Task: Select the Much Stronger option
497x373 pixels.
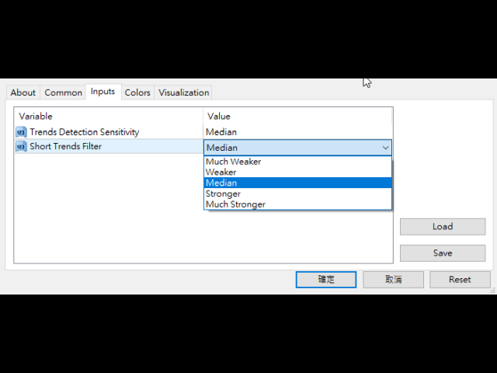Action: 297,204
